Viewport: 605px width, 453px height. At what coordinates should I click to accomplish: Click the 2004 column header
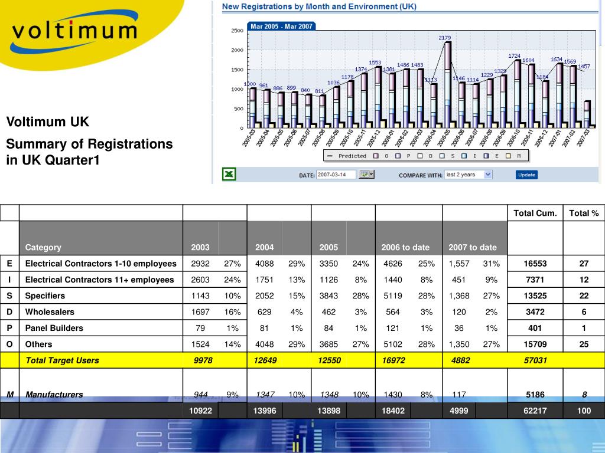pyautogui.click(x=264, y=247)
